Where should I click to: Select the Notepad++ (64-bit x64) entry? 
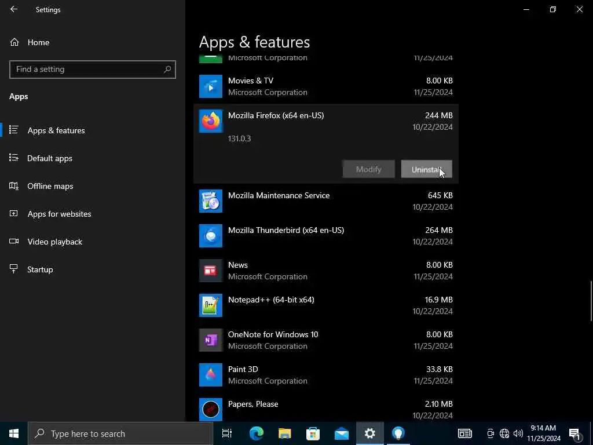coord(271,300)
